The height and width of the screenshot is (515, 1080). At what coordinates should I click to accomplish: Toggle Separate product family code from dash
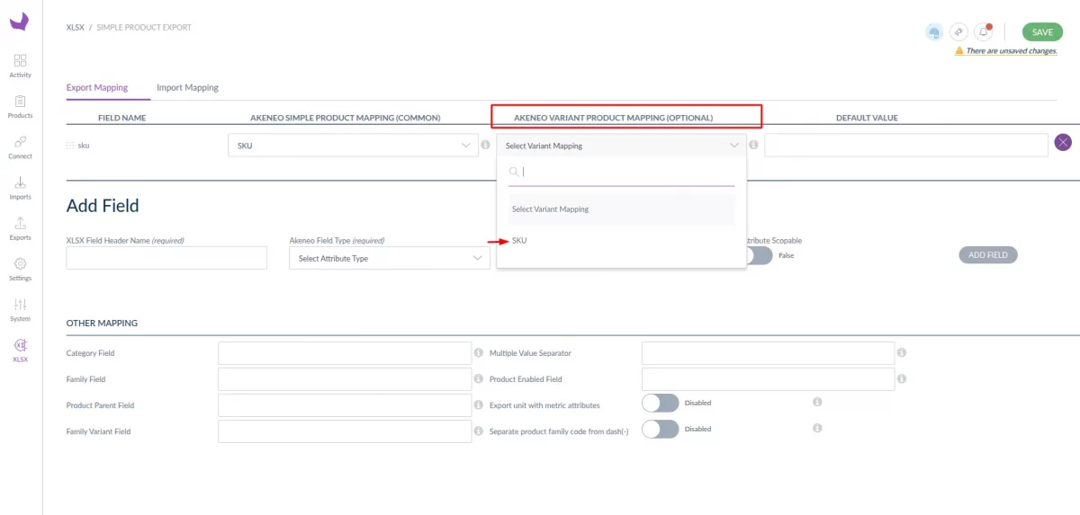[x=660, y=430]
